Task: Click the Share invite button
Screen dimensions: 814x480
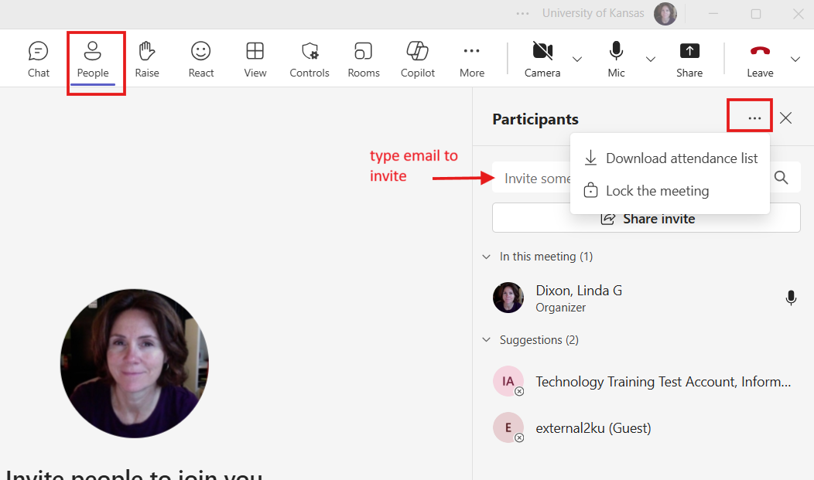Action: 647,220
